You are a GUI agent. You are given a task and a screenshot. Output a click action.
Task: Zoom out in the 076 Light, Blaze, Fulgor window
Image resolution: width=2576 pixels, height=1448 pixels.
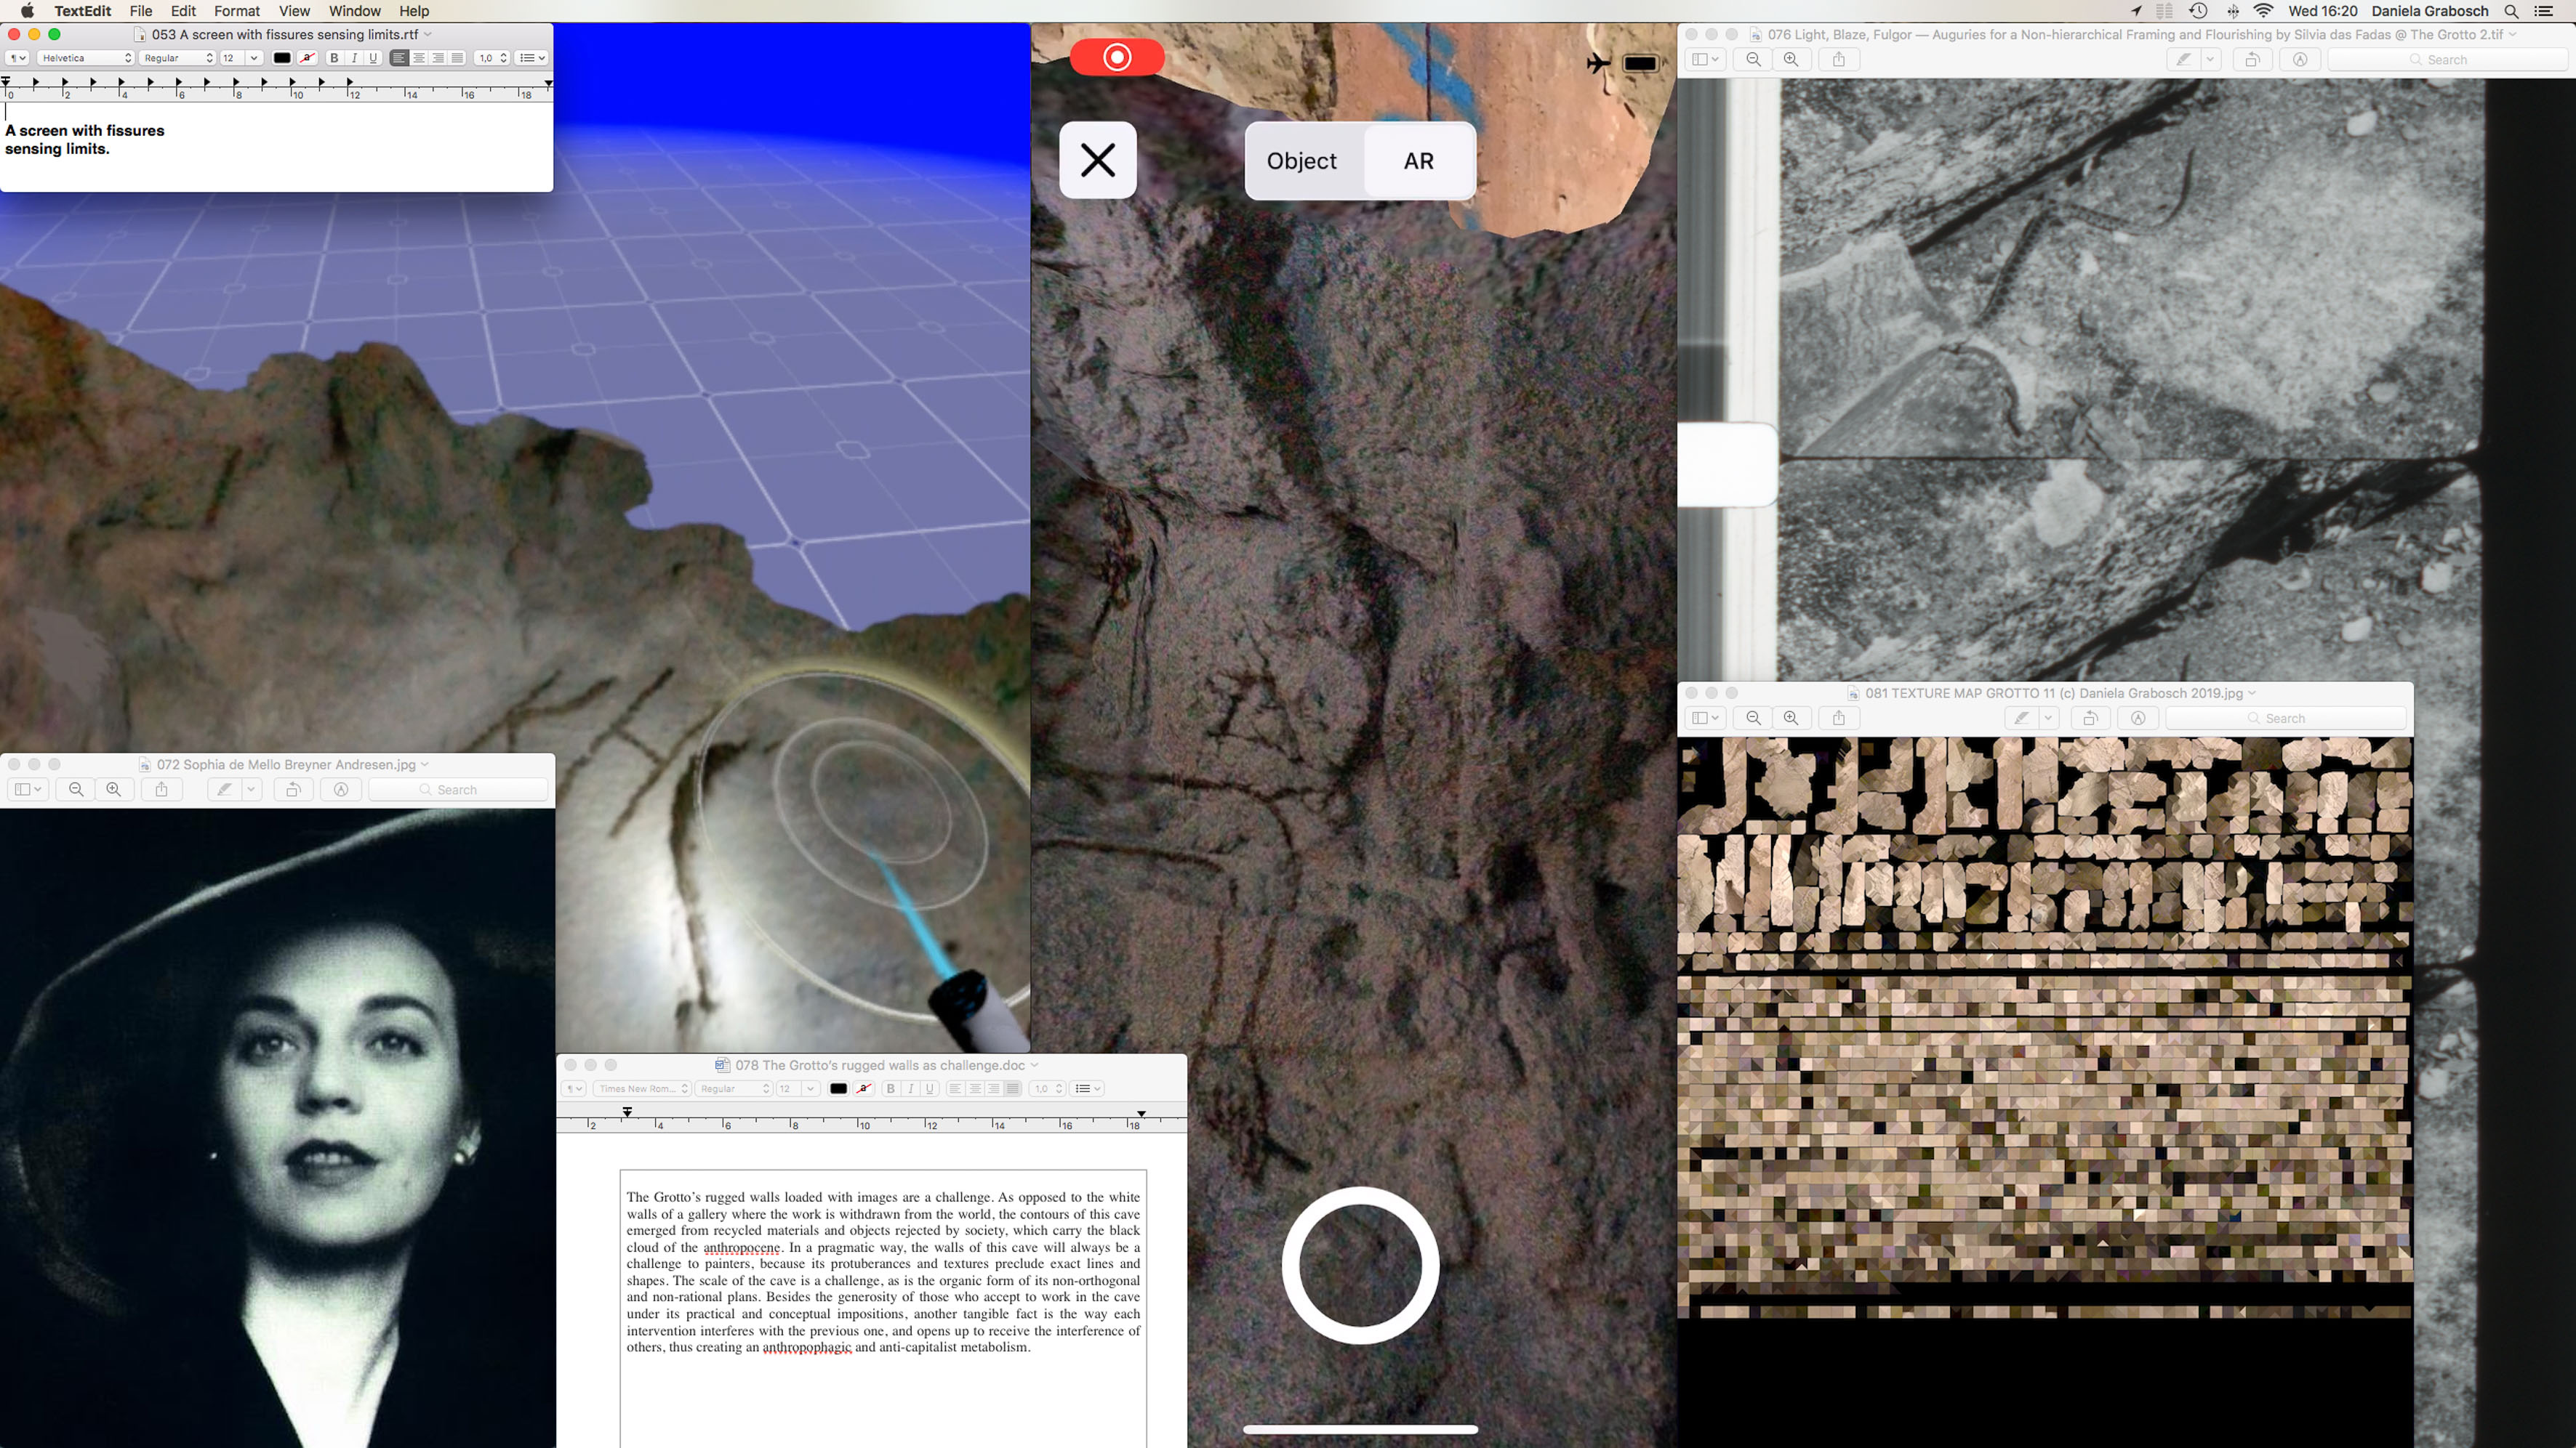pyautogui.click(x=1753, y=59)
